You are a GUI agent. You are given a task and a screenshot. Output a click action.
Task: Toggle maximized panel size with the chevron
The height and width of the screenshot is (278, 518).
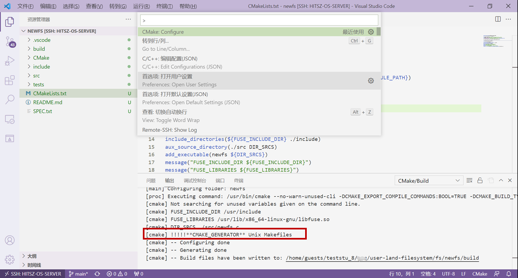coord(501,180)
